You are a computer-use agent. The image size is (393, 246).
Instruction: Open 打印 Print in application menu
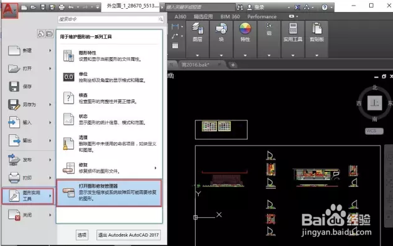point(29,178)
